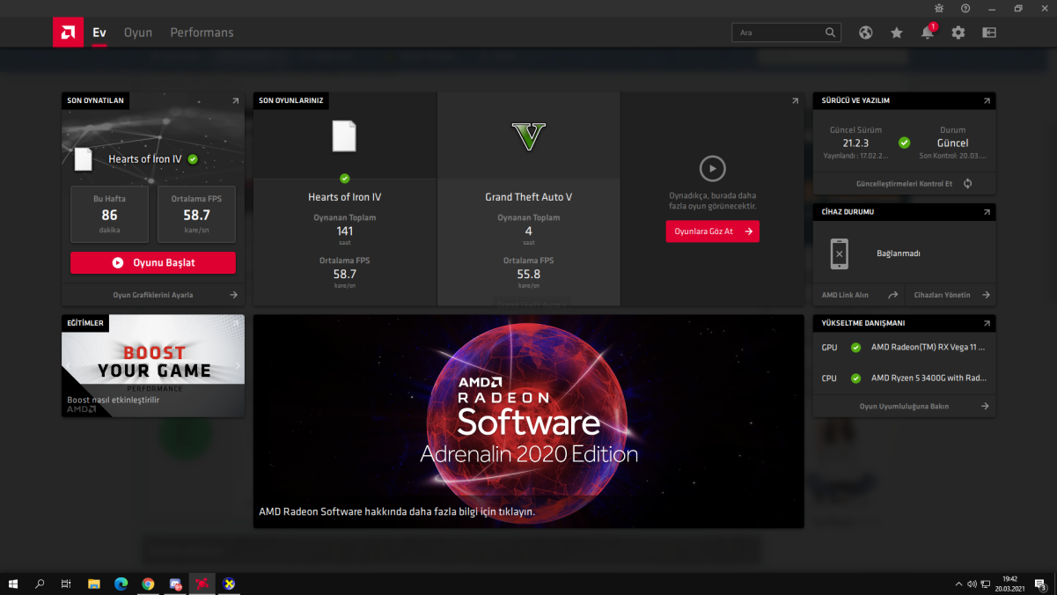Image resolution: width=1057 pixels, height=595 pixels.
Task: Open the Windows Start menu
Action: (13, 584)
